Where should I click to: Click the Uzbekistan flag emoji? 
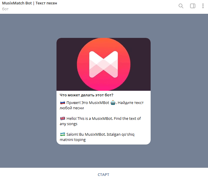click(x=63, y=134)
